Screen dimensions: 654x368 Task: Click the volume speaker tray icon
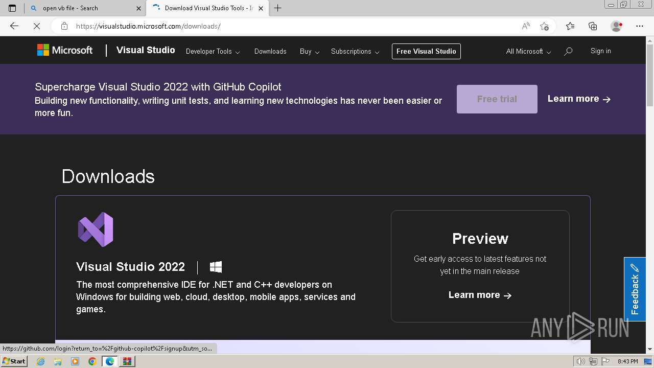pos(581,361)
